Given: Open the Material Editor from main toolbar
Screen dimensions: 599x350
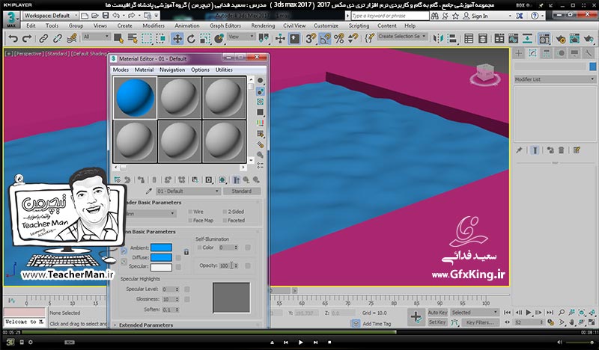Looking at the screenshot, I should pyautogui.click(x=544, y=39).
